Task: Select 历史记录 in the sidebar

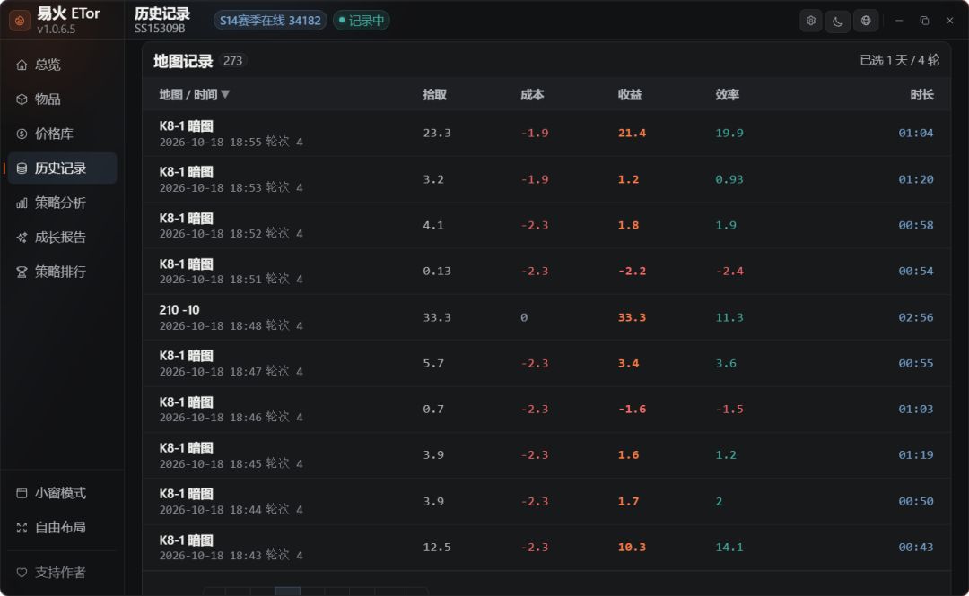Action: pyautogui.click(x=62, y=168)
